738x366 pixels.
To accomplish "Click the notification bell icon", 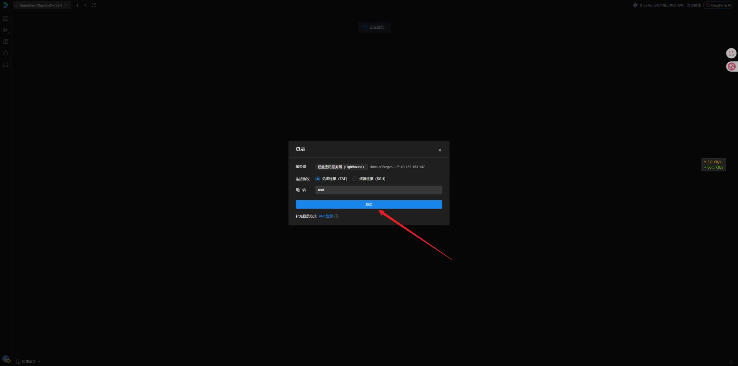I will point(731,362).
